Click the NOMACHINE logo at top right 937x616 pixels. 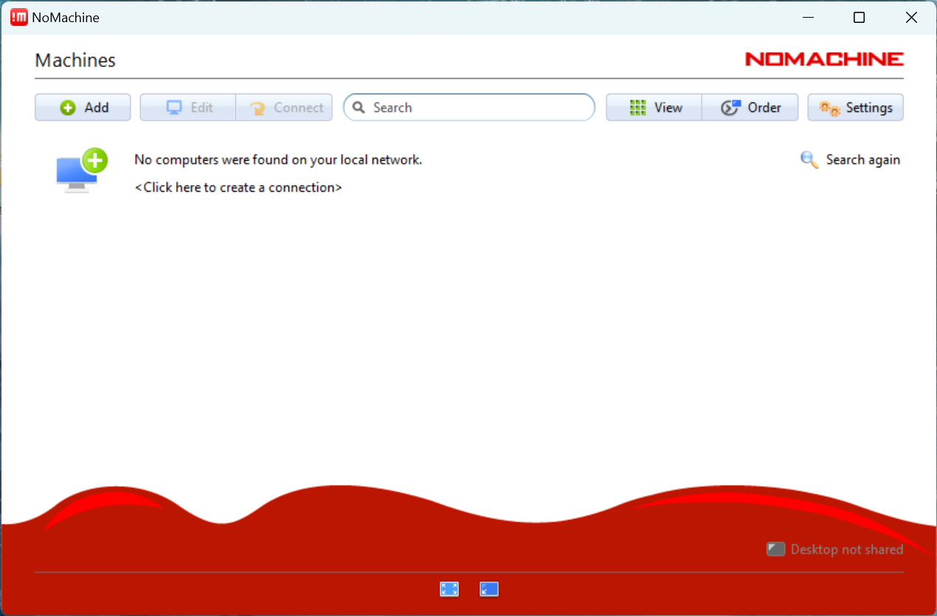pos(824,58)
